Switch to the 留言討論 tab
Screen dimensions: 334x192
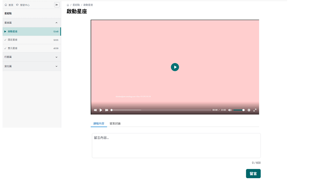pos(115,124)
